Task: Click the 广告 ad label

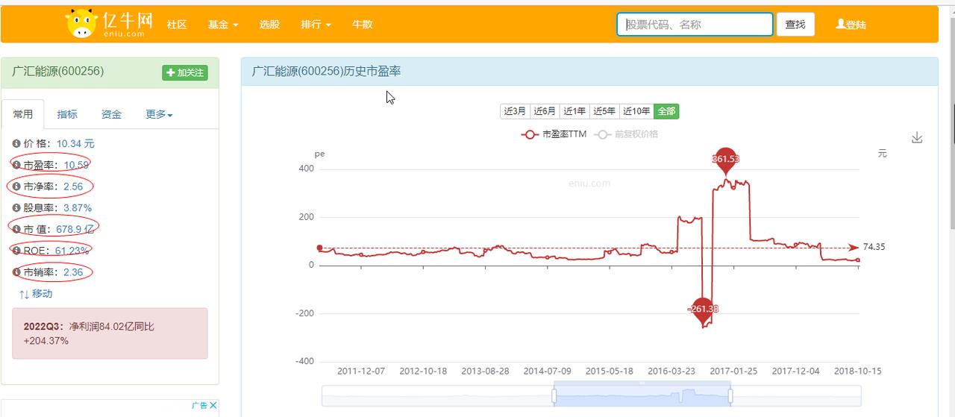Action: (199, 406)
